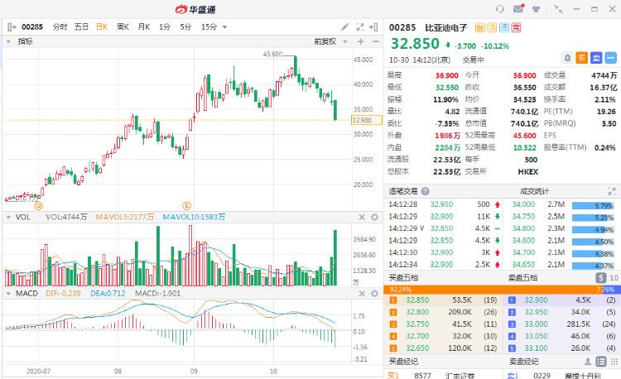The image size is (621, 379).
Task: Click the blue 卖 sell button
Action: (x=596, y=58)
